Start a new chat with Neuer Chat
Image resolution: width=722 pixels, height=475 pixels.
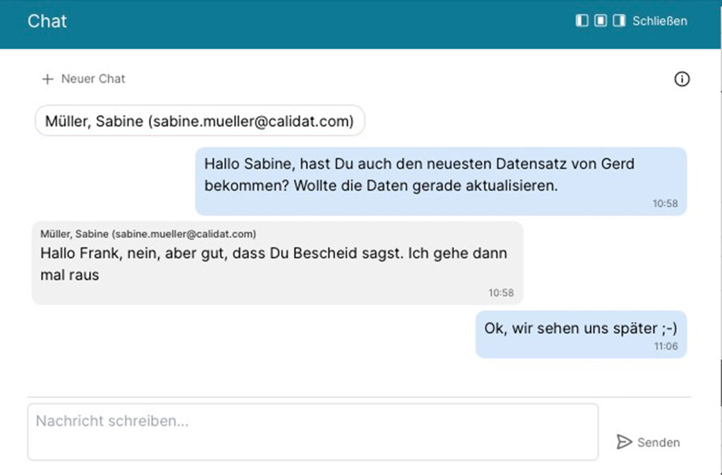(83, 79)
